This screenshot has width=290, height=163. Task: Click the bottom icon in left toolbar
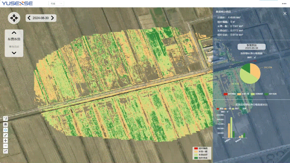click(x=5, y=151)
